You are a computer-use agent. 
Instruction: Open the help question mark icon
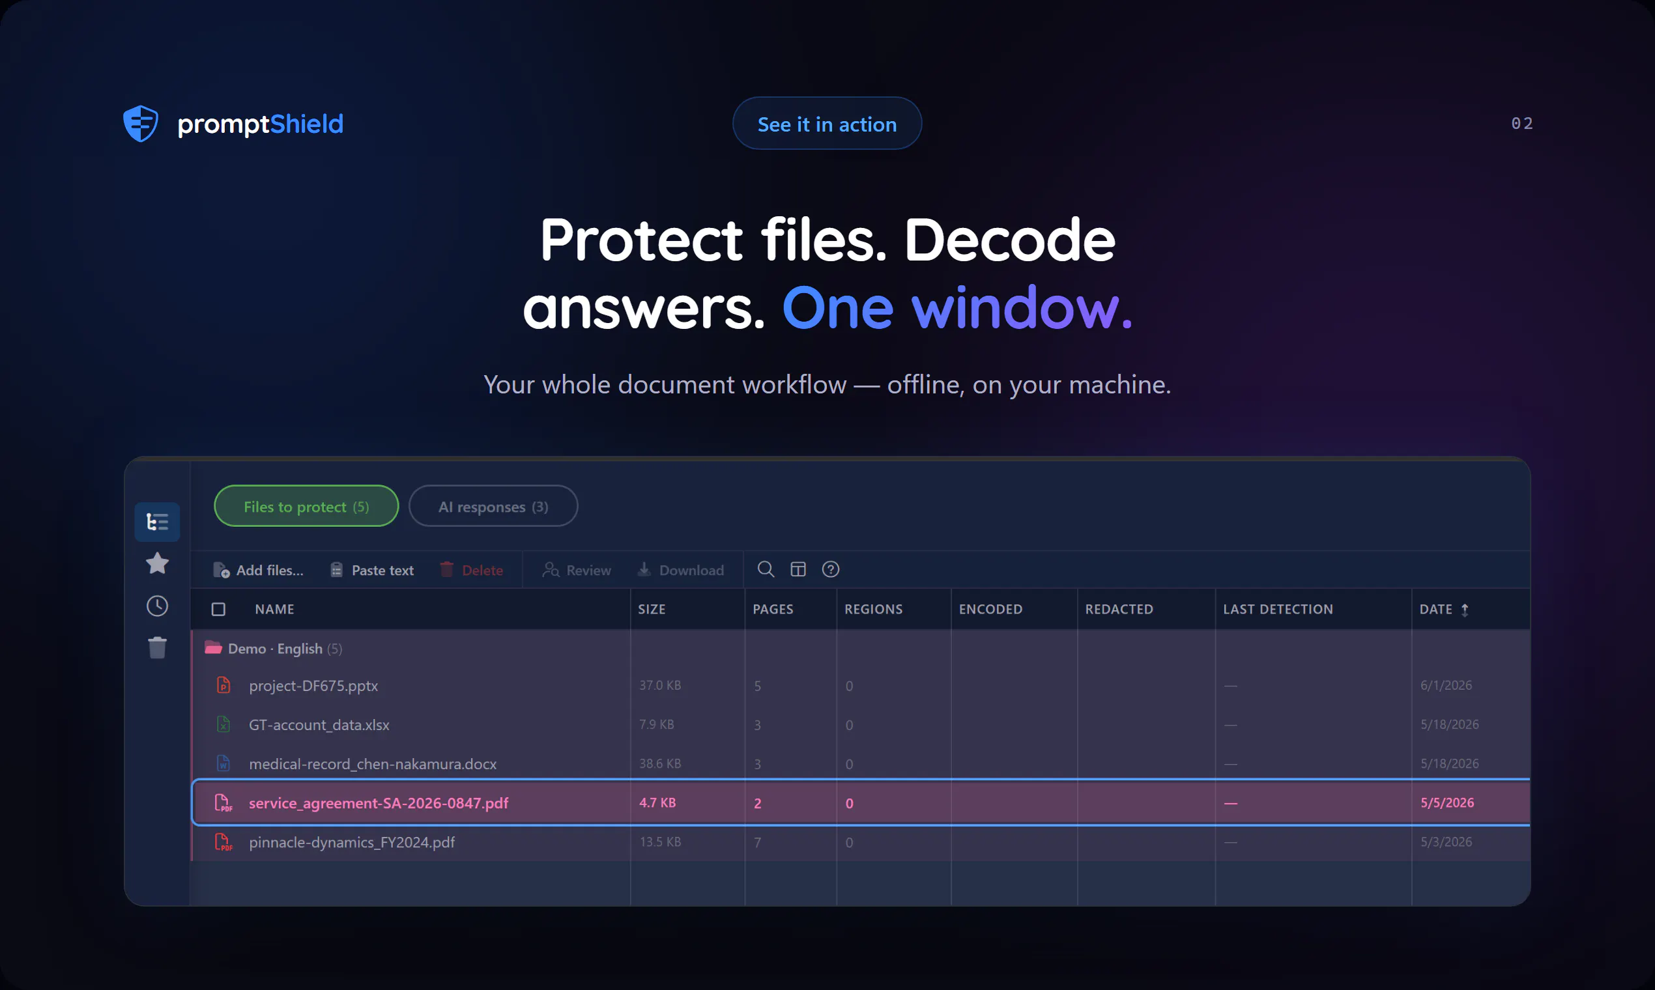[831, 569]
